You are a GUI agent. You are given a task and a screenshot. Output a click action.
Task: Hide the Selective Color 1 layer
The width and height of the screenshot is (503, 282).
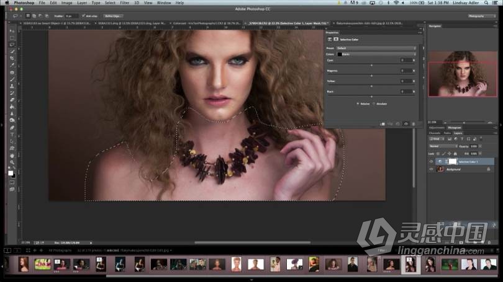click(431, 162)
